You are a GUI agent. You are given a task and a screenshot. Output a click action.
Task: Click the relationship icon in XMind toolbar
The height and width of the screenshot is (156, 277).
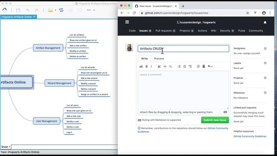(61, 10)
